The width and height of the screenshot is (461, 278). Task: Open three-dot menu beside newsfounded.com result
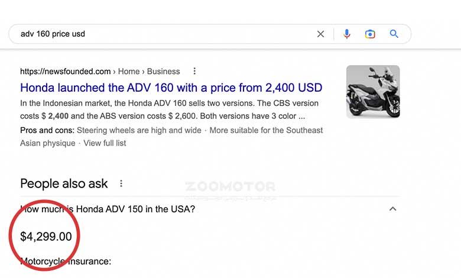coord(194,71)
